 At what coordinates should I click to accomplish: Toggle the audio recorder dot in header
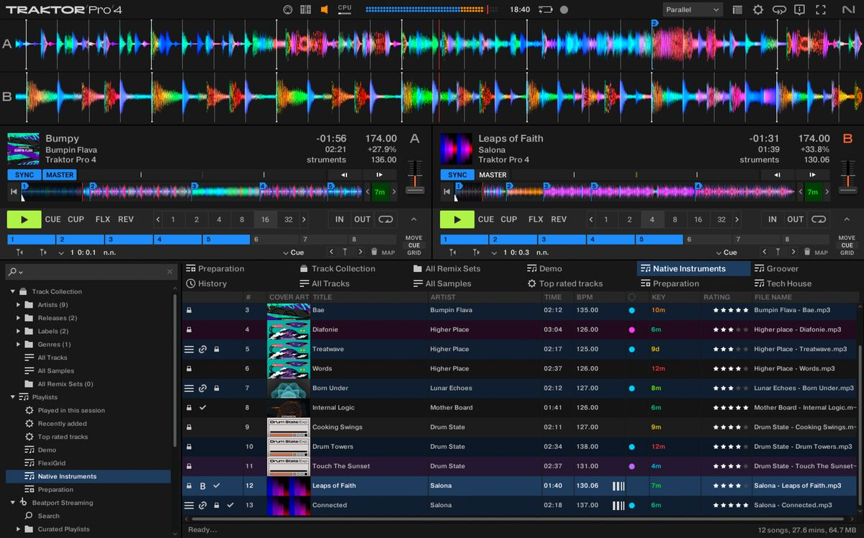(x=564, y=10)
